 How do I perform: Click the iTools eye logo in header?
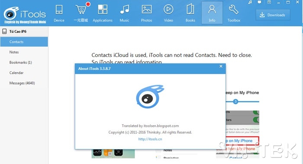pyautogui.click(x=11, y=13)
